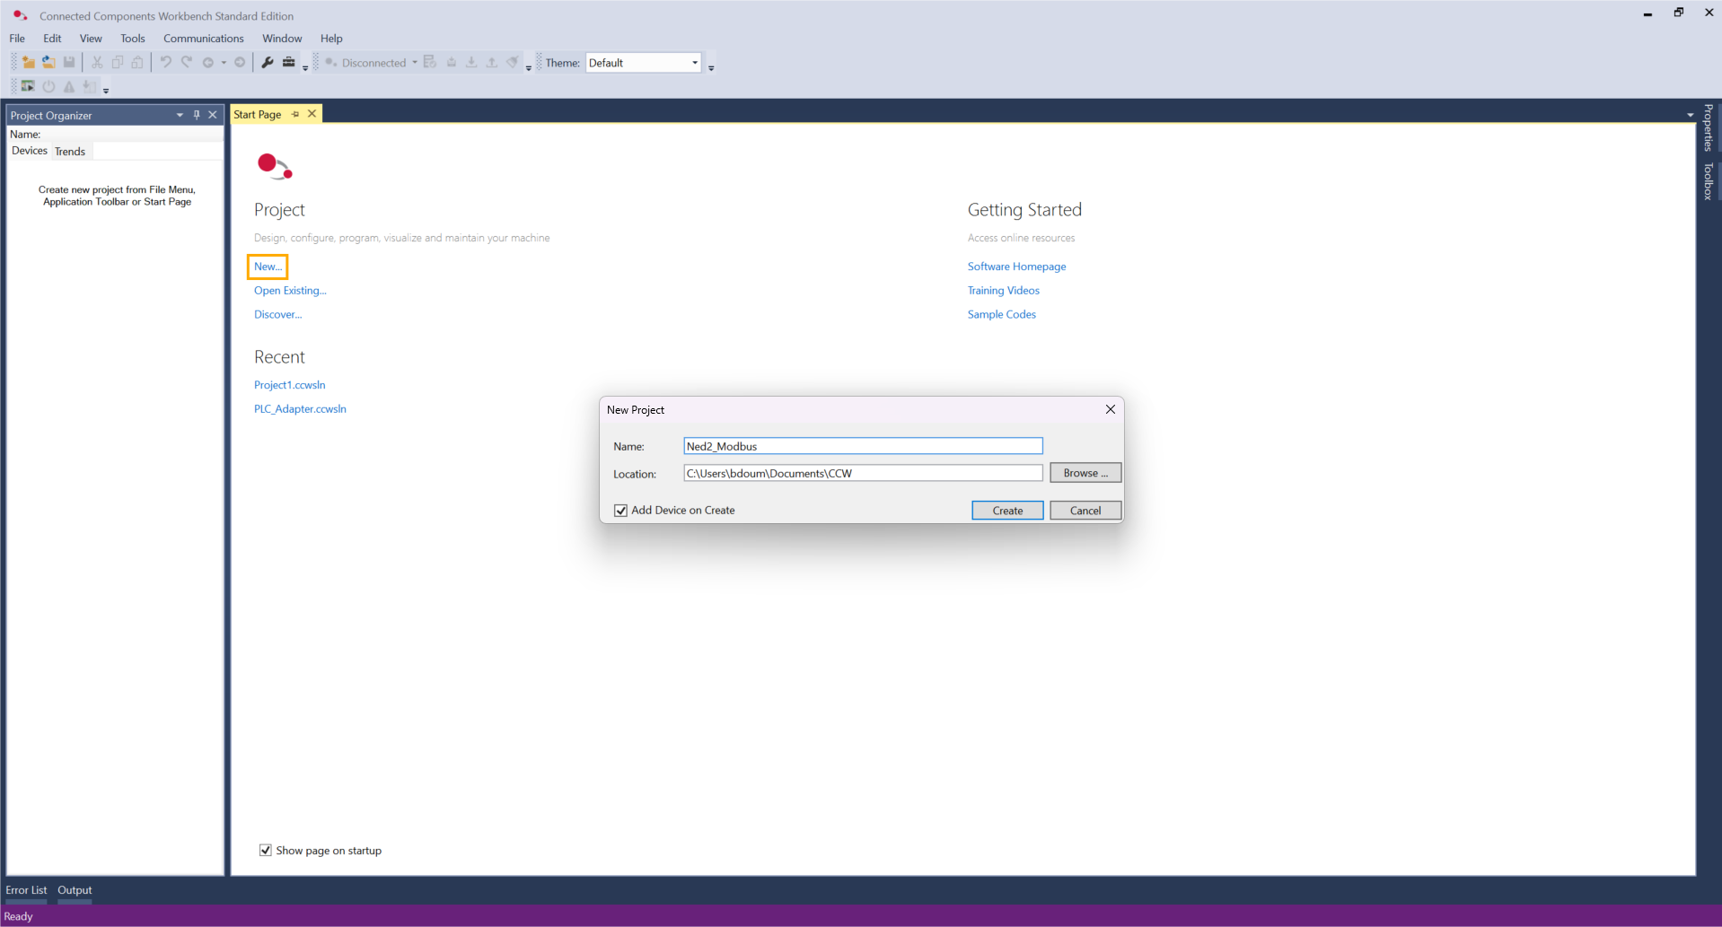Click the pin icon on Start Page tab
Screen dimensions: 1722x927
click(x=295, y=114)
